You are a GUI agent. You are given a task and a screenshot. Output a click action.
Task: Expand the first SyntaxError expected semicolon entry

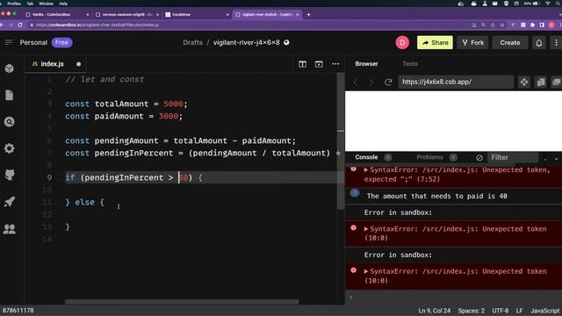[366, 169]
